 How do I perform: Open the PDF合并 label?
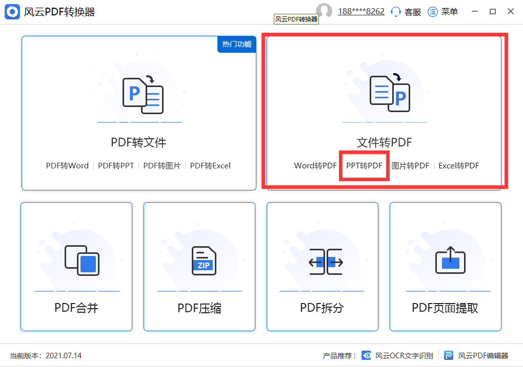(76, 308)
